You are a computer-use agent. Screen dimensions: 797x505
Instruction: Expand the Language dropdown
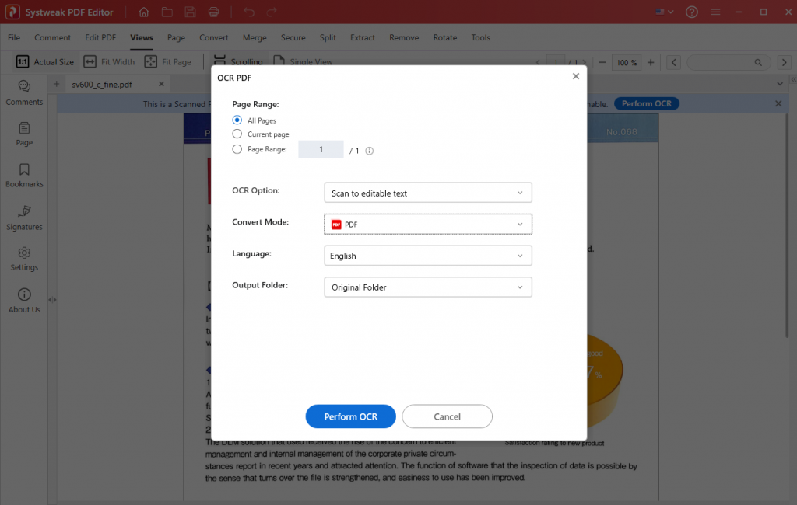click(x=427, y=256)
